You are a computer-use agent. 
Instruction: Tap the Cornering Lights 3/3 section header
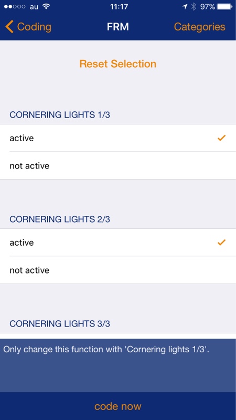(x=60, y=323)
